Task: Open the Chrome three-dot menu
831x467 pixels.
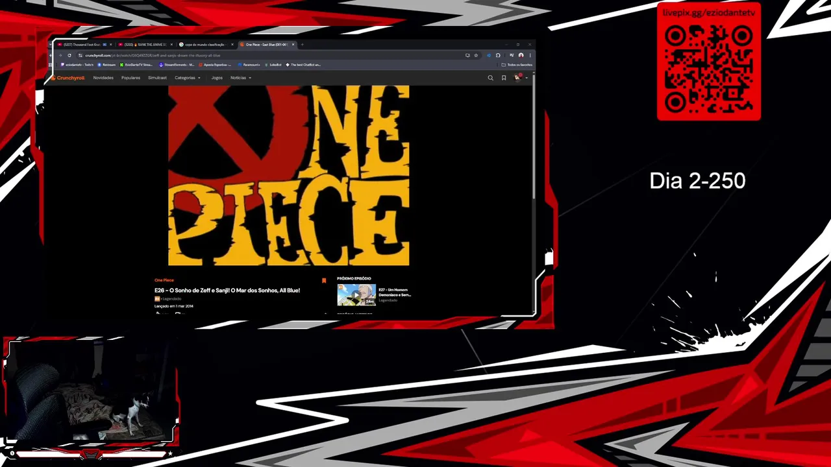Action: [530, 55]
